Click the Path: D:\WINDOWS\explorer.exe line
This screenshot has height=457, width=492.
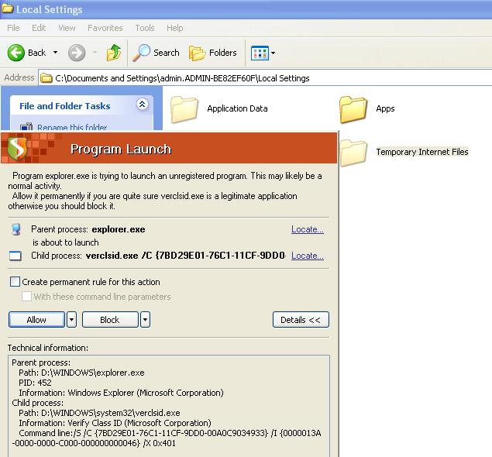coord(81,373)
